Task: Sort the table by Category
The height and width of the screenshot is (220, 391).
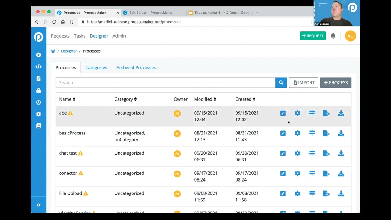Action: coord(126,99)
